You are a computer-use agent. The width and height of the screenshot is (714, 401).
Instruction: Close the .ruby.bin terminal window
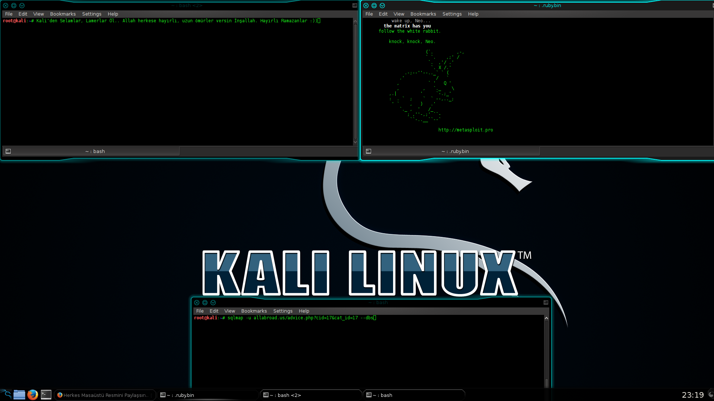coord(366,6)
